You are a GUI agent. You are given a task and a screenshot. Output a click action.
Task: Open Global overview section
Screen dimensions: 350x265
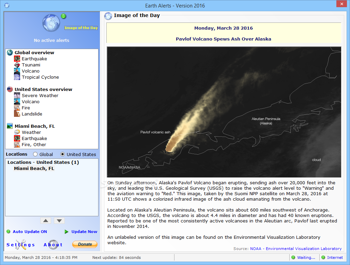[34, 53]
